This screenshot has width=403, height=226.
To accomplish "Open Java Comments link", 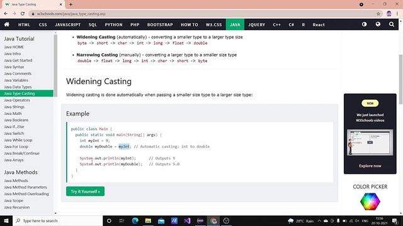I will tap(18, 73).
